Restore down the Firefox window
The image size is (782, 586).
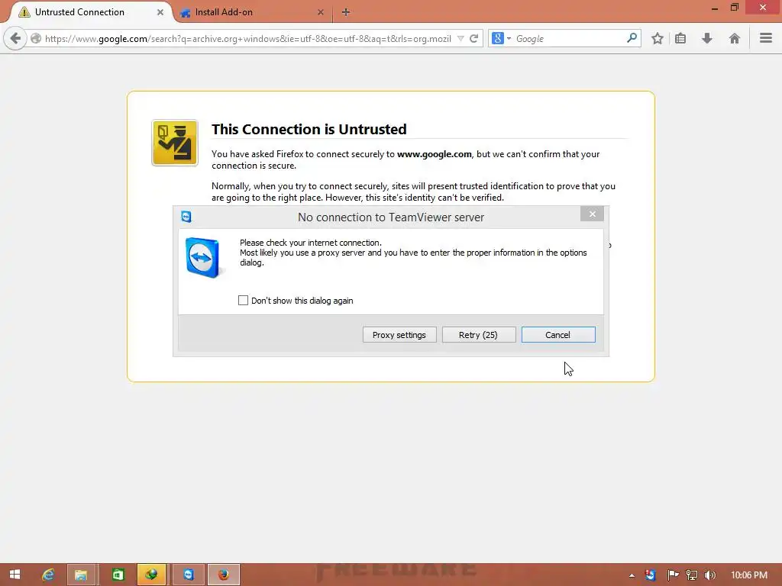click(734, 8)
